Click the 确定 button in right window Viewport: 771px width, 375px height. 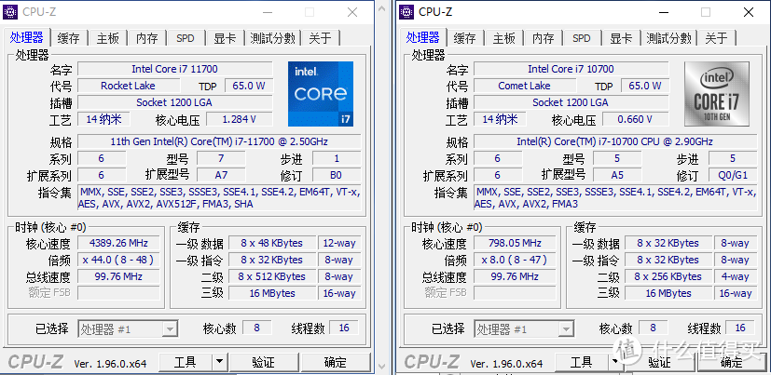coord(732,363)
